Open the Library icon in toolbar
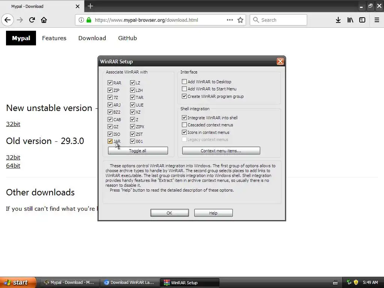384x288 pixels. [350, 20]
